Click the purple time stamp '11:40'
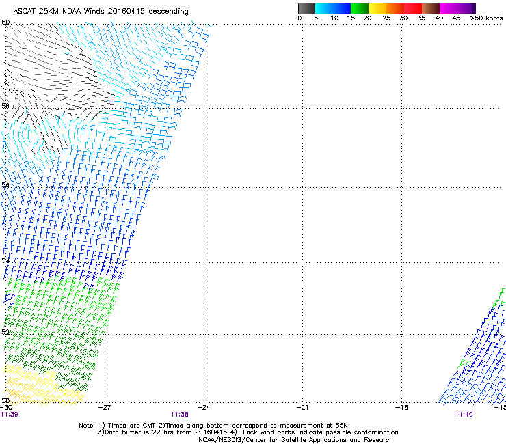The height and width of the screenshot is (444, 506). tap(464, 415)
